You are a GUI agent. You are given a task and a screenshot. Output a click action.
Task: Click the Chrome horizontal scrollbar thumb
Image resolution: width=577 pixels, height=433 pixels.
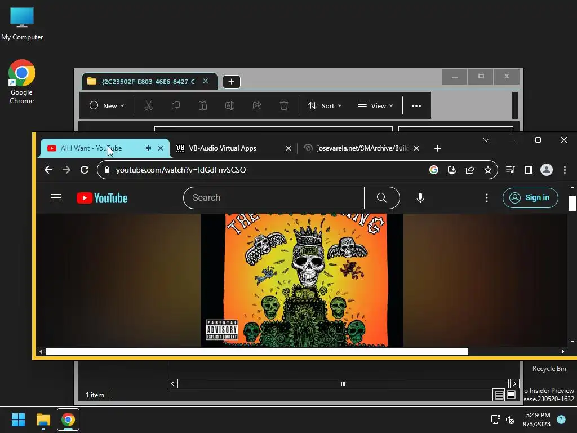coord(257,352)
